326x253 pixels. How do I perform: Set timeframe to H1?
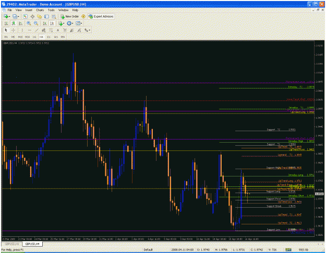tap(34, 37)
